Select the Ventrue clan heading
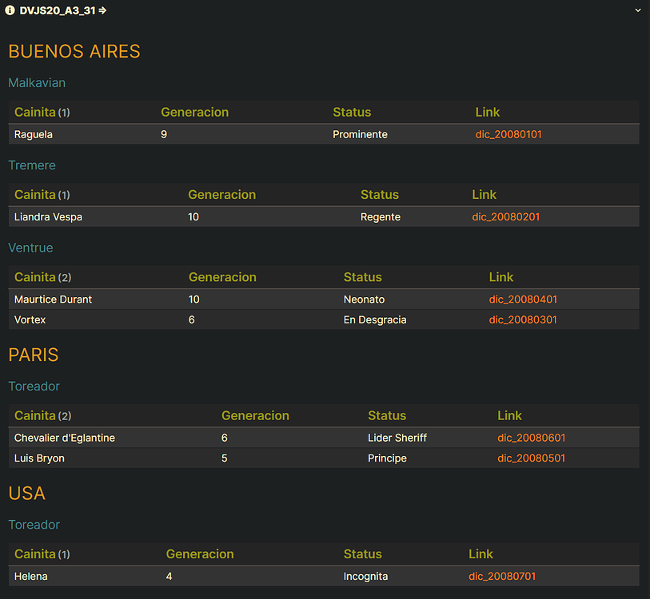The width and height of the screenshot is (650, 599). [x=30, y=248]
